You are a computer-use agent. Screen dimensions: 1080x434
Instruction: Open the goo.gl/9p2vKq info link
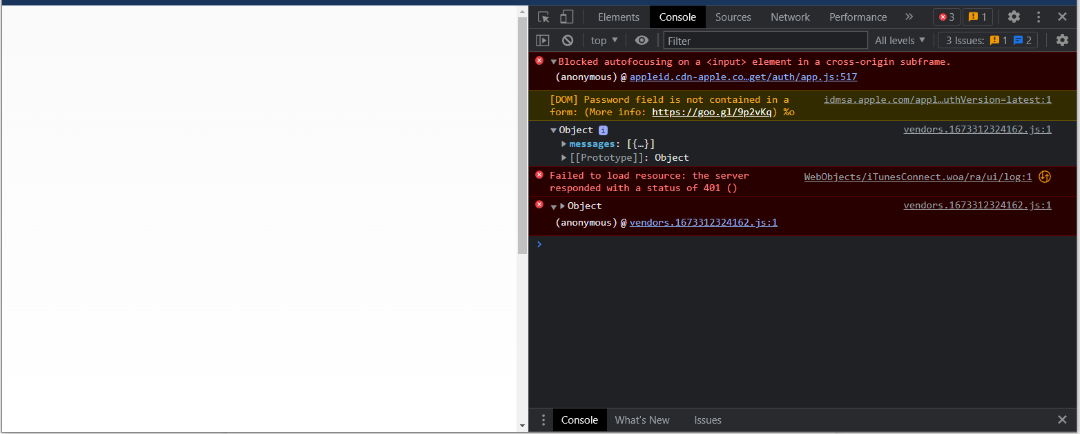711,112
